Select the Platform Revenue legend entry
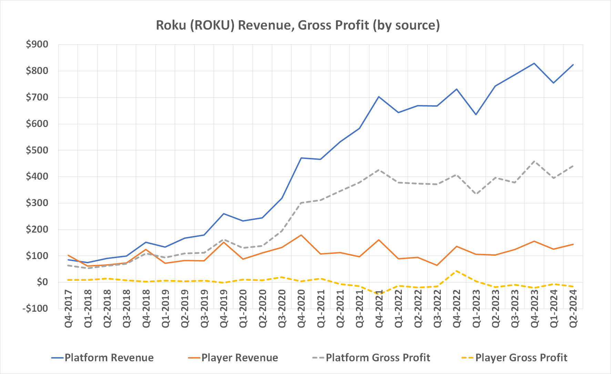The width and height of the screenshot is (611, 374). 110,358
